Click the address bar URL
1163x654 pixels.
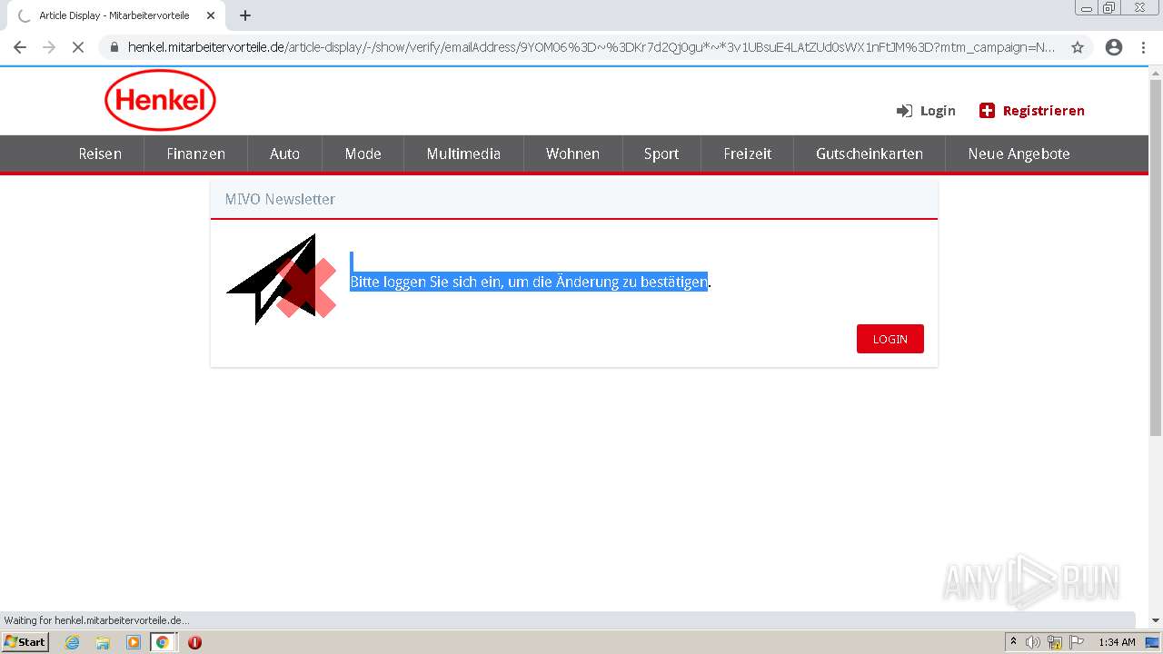[591, 47]
